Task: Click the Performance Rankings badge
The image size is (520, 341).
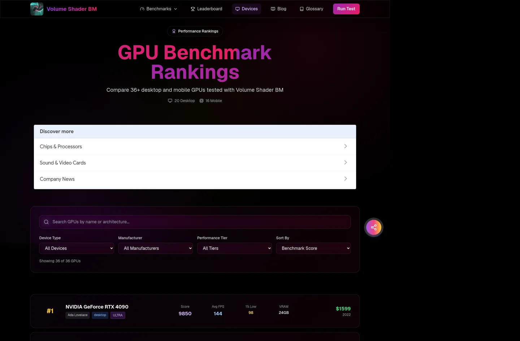Action: 195,31
